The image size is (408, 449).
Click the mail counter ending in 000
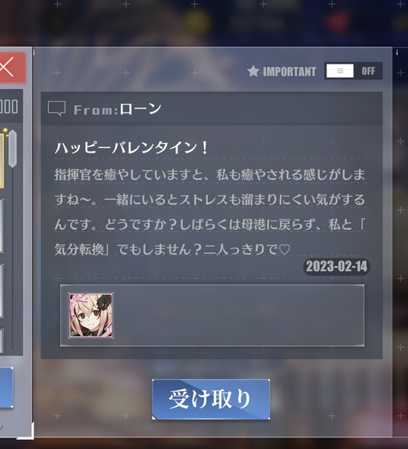(x=9, y=106)
